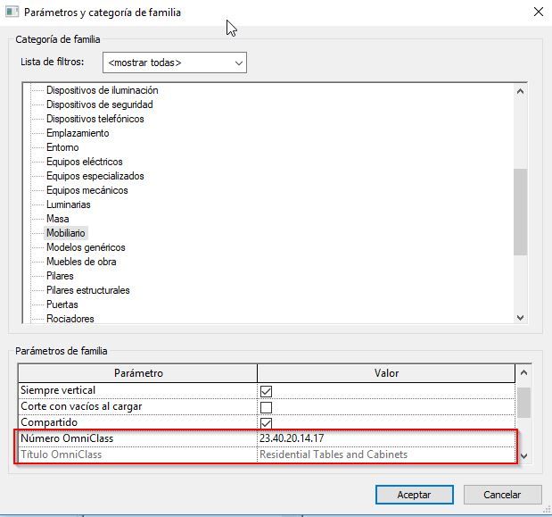Select Dispositivos telefónicos category
Screen dimensions: 552x517
95,119
